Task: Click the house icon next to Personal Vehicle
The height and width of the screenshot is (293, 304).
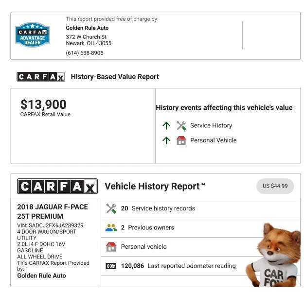Action: pos(181,140)
